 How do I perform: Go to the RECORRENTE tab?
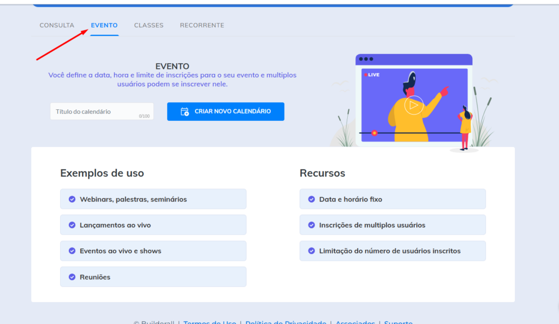click(202, 25)
